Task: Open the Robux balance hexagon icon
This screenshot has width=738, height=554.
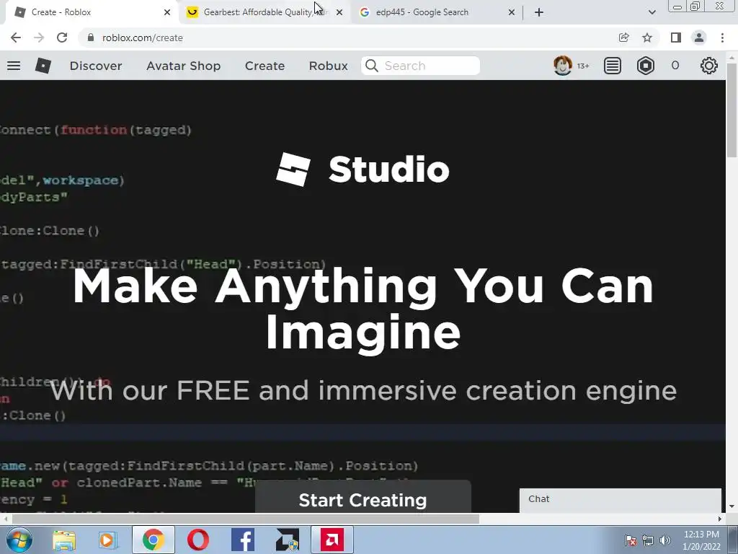Action: 645,66
